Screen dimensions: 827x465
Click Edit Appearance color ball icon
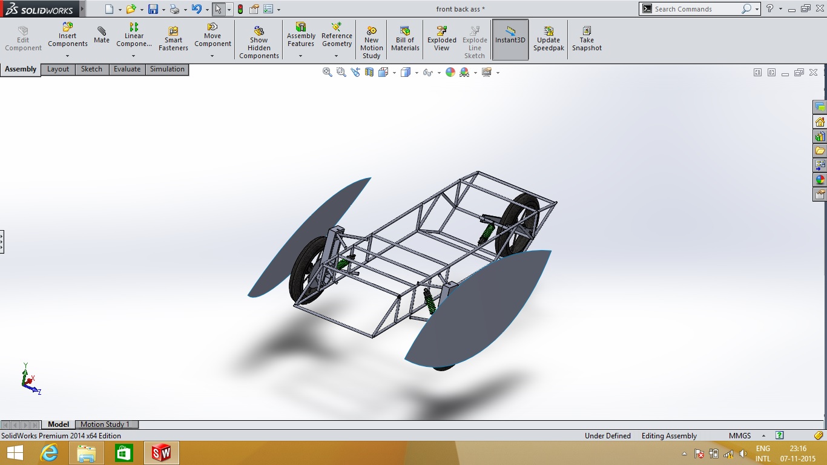(450, 72)
